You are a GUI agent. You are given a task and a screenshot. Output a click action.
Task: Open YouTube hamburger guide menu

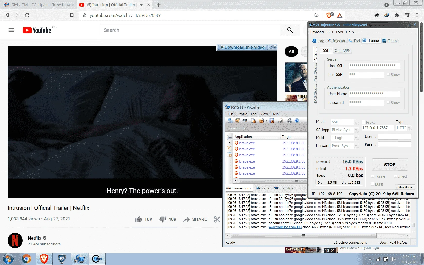click(11, 30)
